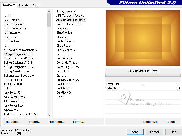Choose the Dice It filter

pyautogui.click(x=60, y=97)
